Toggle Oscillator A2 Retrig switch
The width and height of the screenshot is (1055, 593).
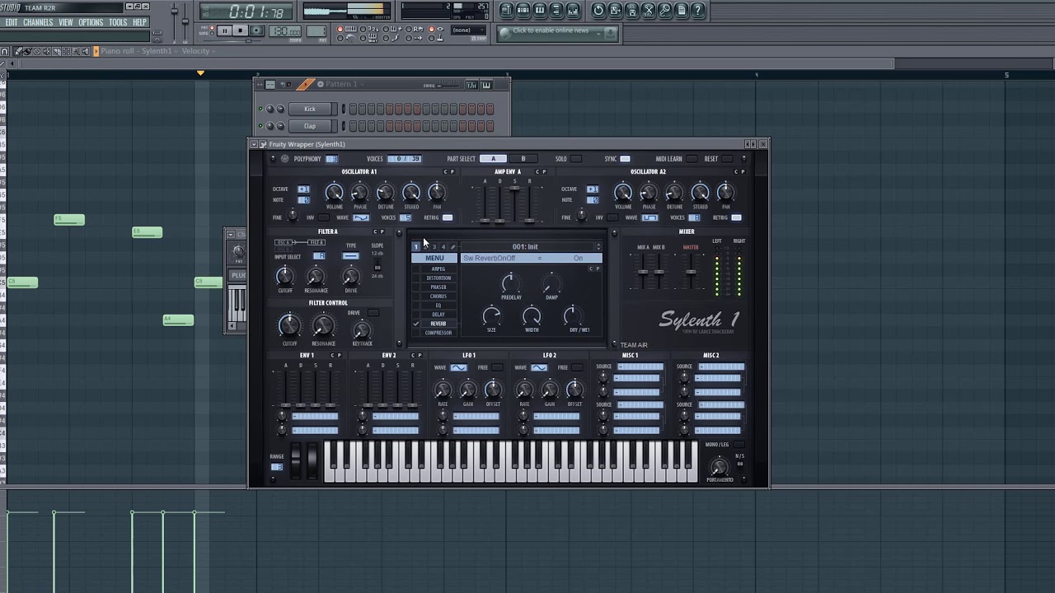tap(736, 217)
